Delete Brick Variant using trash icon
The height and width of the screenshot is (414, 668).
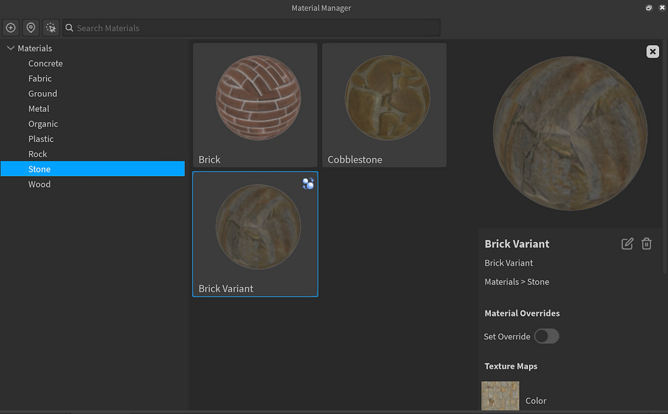coord(646,244)
